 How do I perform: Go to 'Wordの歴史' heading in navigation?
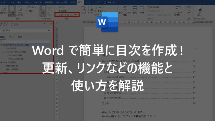point(11,48)
